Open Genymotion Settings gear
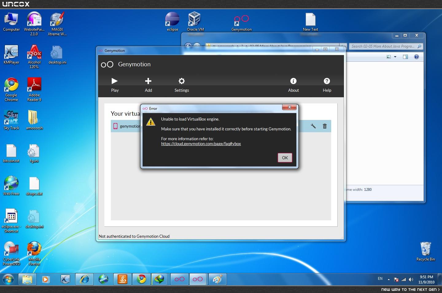The width and height of the screenshot is (442, 293). tap(182, 85)
